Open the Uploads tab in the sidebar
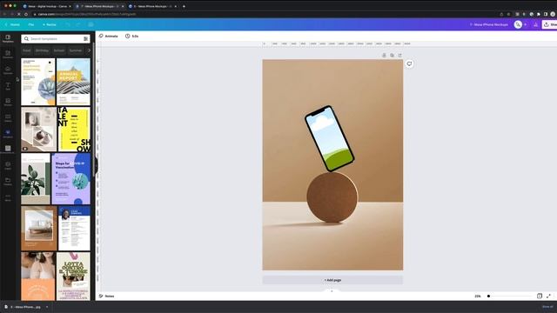The height and width of the screenshot is (313, 557). 8,70
